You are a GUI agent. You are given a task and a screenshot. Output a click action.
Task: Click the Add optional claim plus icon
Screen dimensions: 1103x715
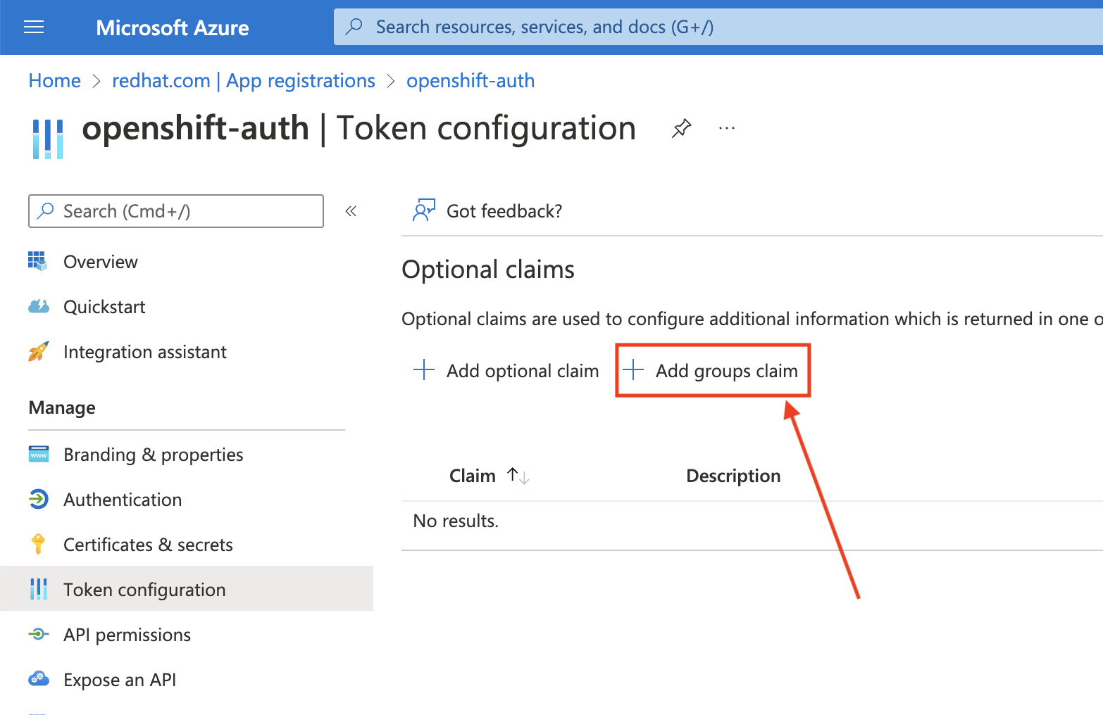[424, 370]
